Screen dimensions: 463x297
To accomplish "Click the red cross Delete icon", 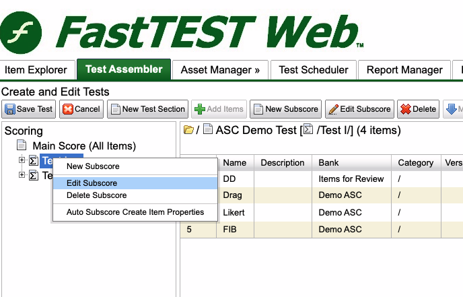I will [406, 109].
